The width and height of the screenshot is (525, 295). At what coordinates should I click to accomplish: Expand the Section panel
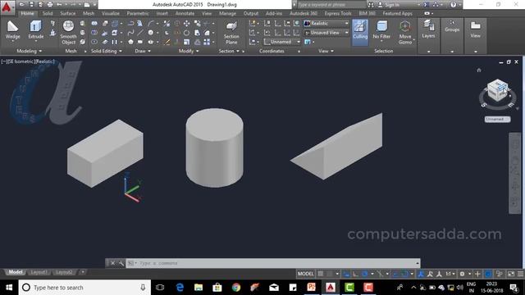[x=229, y=51]
